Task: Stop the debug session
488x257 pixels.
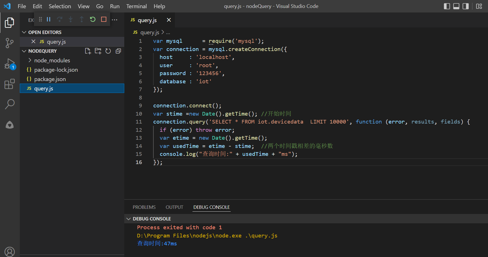Action: [104, 19]
